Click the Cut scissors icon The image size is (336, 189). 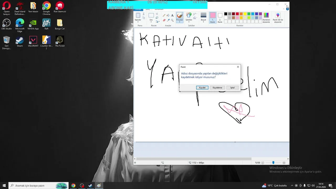144,14
